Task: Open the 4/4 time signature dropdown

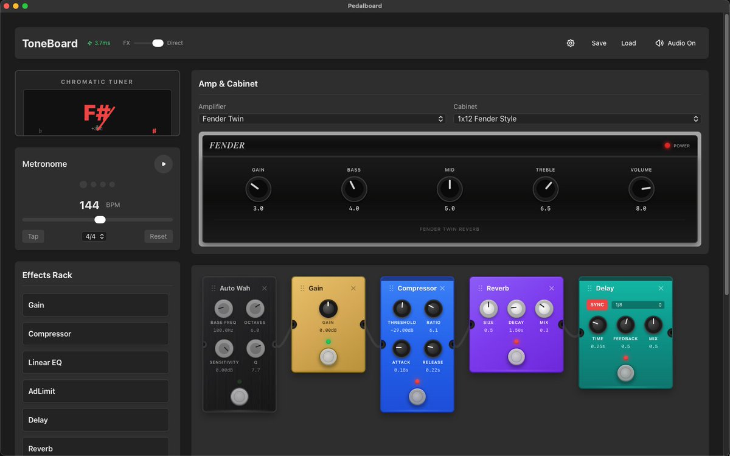Action: click(x=94, y=236)
